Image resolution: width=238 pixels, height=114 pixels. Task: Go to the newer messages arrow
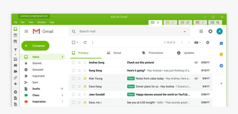coord(182,43)
